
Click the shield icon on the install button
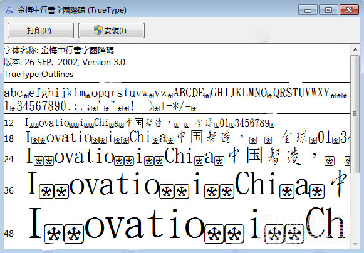(98, 30)
